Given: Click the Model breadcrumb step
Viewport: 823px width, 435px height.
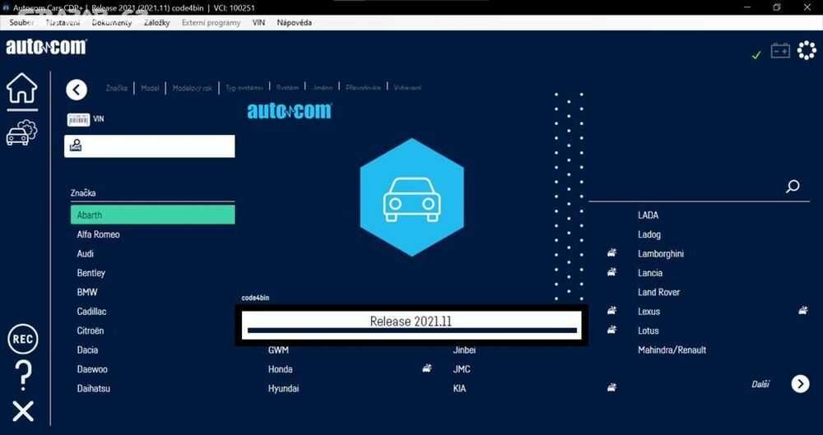Looking at the screenshot, I should point(150,88).
